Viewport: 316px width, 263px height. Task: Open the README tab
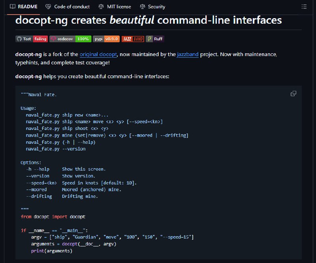pyautogui.click(x=24, y=7)
